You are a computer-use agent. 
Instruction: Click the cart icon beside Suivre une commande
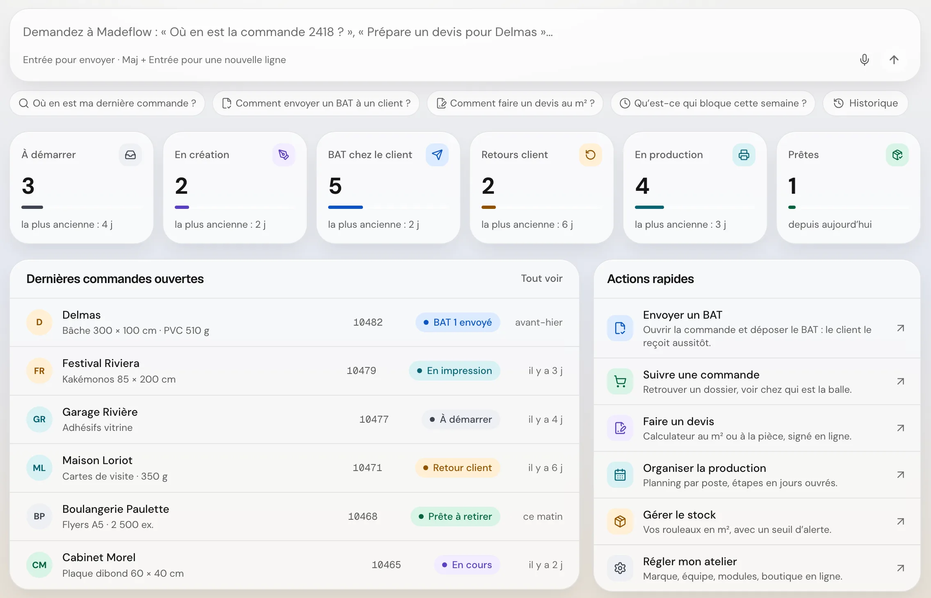pyautogui.click(x=620, y=381)
